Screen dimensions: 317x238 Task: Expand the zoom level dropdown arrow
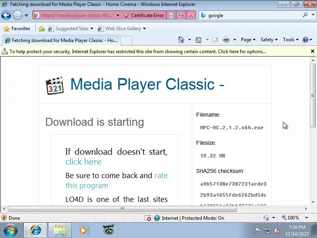(x=306, y=218)
